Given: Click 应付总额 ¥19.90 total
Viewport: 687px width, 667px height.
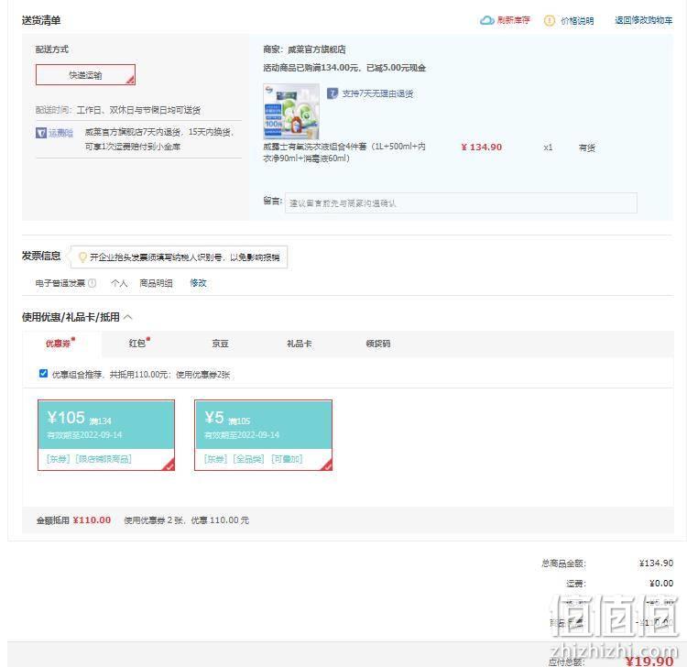Looking at the screenshot, I should click(x=649, y=662).
